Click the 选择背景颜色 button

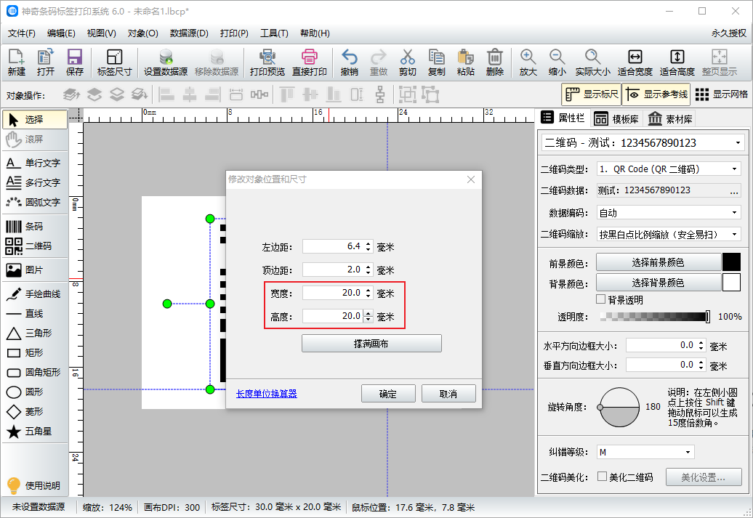tap(659, 283)
